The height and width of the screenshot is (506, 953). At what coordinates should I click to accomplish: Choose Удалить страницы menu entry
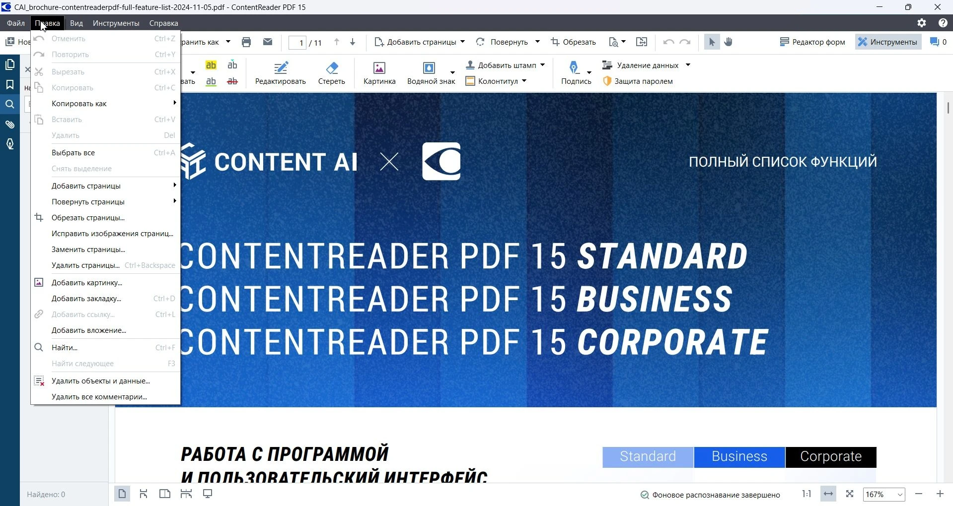coord(105,265)
